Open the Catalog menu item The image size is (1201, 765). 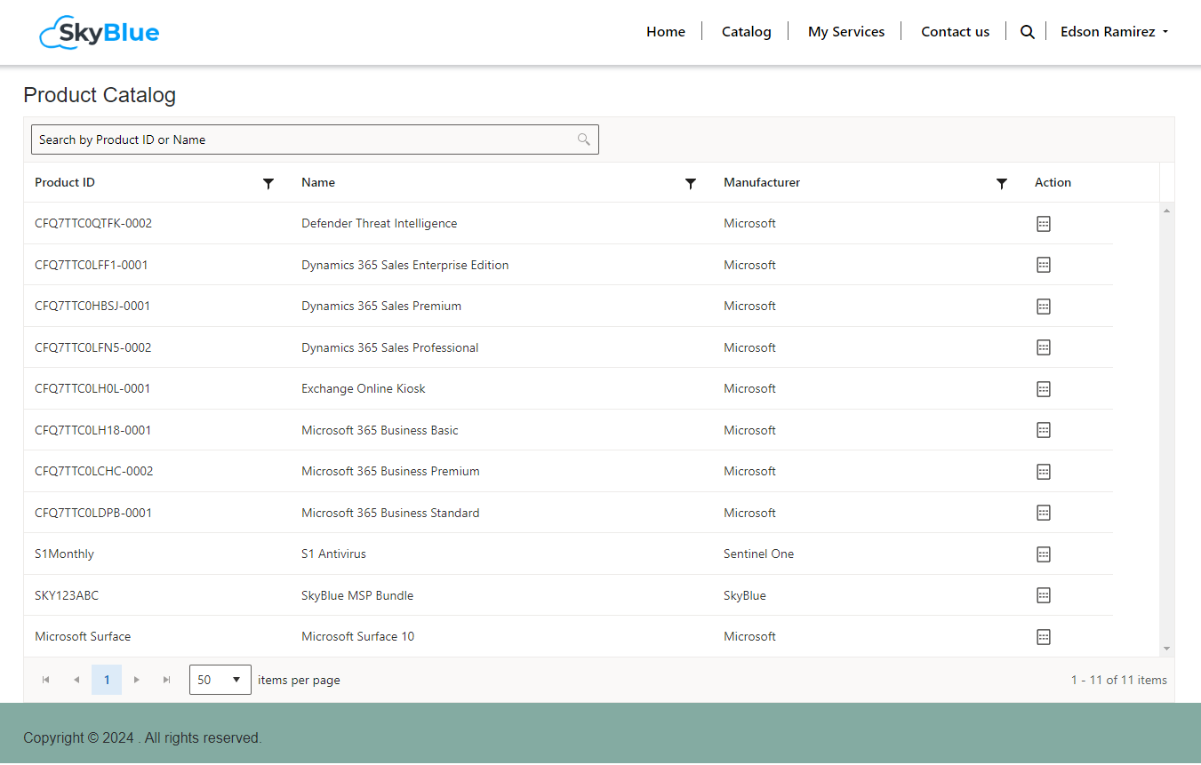(x=747, y=32)
